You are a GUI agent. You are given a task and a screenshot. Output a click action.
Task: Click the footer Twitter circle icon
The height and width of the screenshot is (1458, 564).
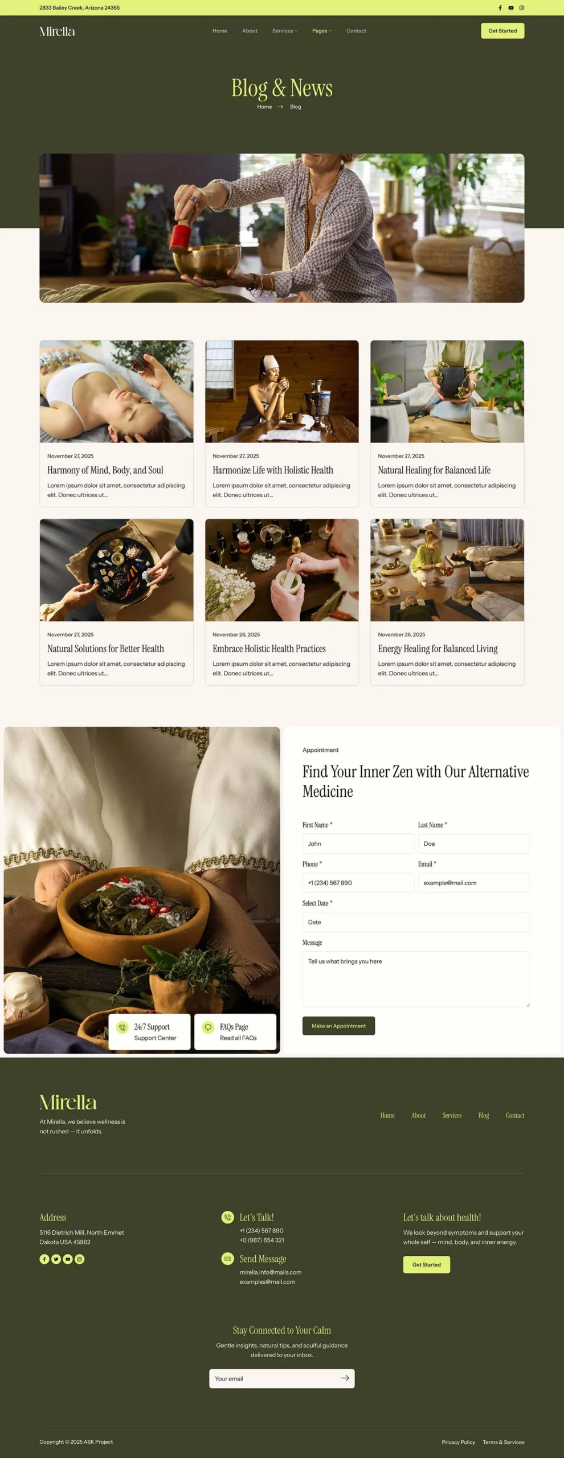[56, 1259]
